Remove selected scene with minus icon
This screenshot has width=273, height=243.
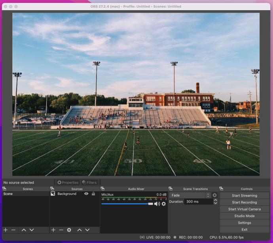(13, 230)
